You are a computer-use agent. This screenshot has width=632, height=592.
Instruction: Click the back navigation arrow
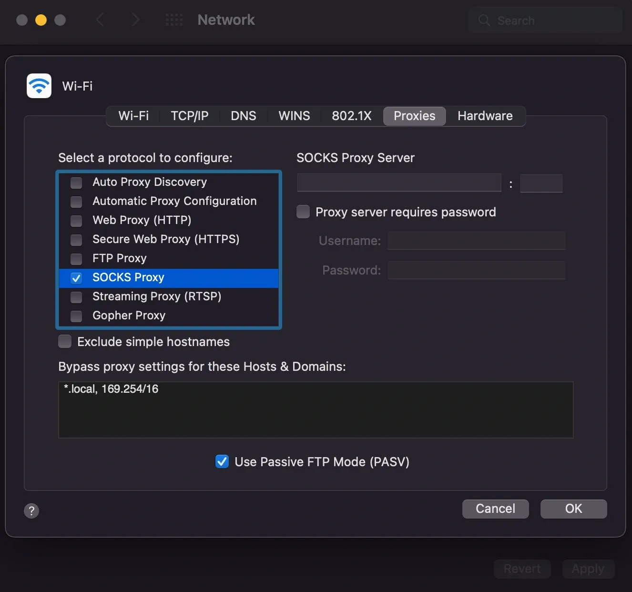[100, 20]
